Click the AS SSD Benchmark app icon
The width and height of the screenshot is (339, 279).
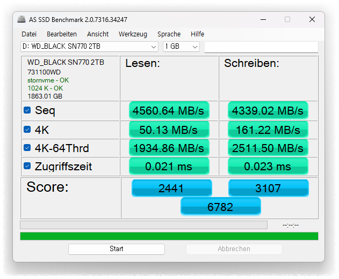coord(21,19)
